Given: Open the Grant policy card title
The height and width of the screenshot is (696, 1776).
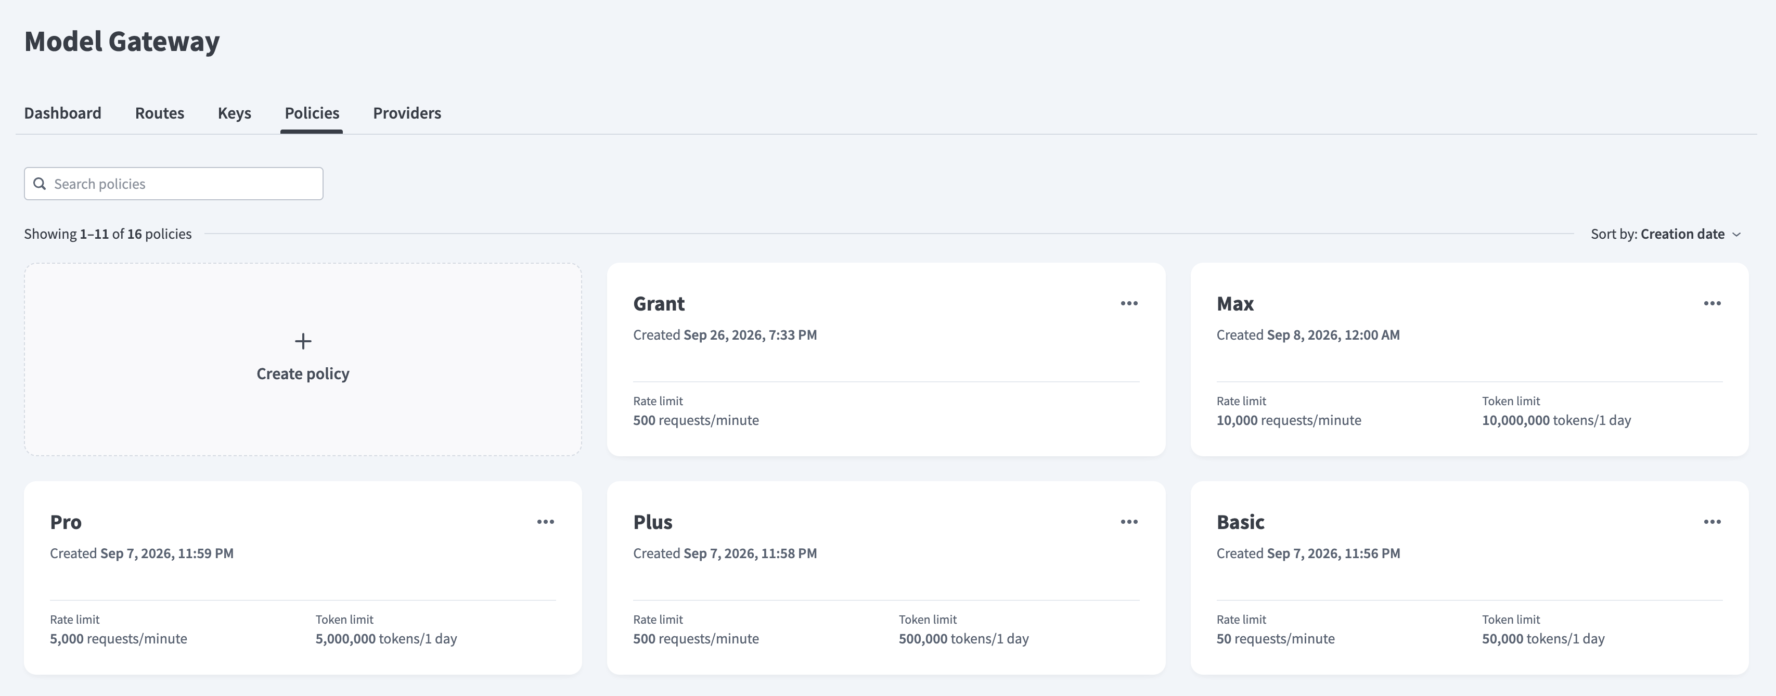Looking at the screenshot, I should point(659,303).
